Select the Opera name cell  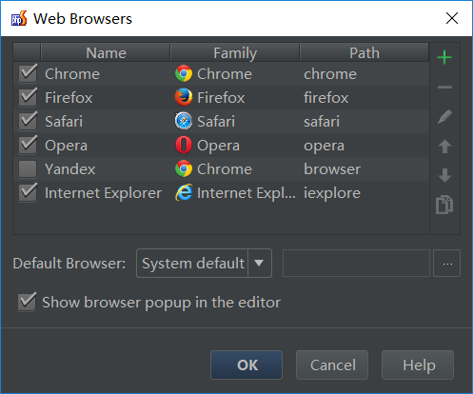click(106, 146)
